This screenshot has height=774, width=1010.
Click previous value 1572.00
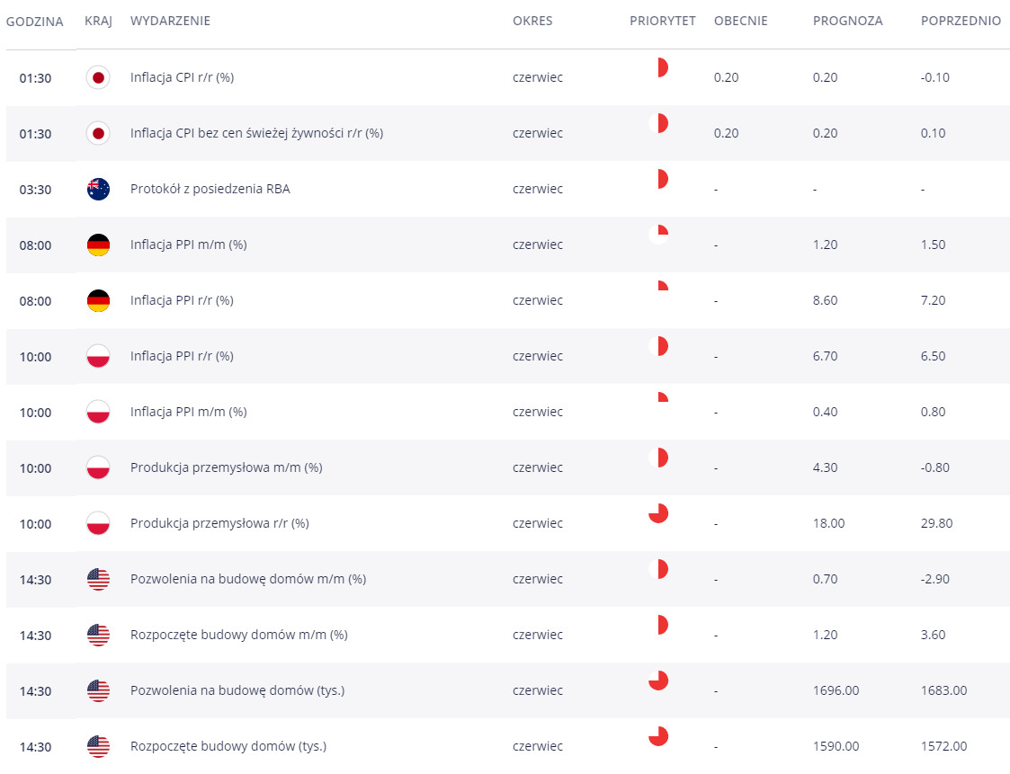click(x=943, y=746)
